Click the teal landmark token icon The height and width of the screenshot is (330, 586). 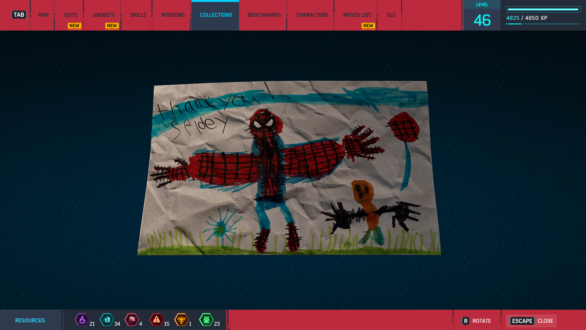point(107,320)
